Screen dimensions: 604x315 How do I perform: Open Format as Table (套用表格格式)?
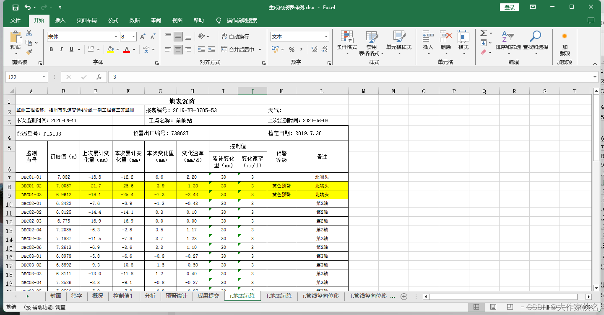pyautogui.click(x=372, y=43)
